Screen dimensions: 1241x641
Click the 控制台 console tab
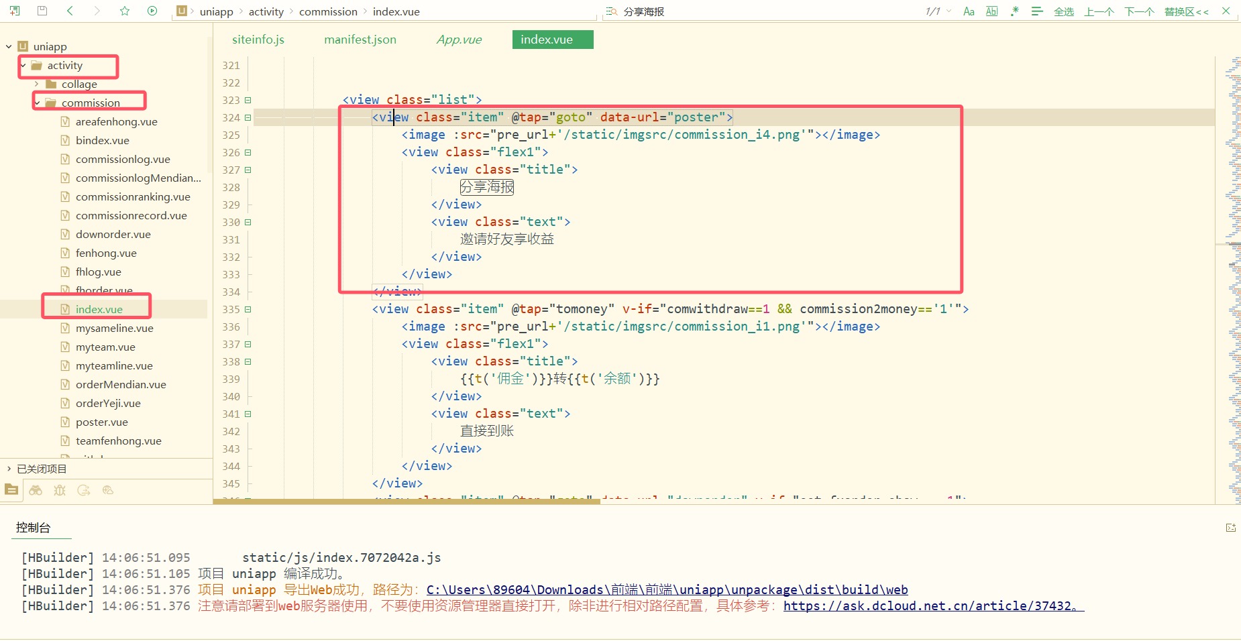33,528
